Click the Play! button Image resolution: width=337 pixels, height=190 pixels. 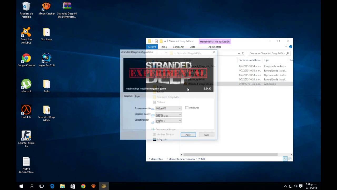coord(188,135)
